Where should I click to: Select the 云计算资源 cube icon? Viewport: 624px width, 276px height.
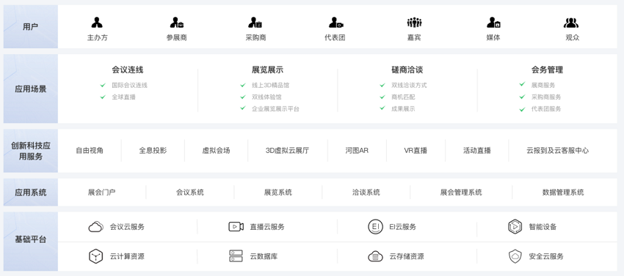coord(96,256)
